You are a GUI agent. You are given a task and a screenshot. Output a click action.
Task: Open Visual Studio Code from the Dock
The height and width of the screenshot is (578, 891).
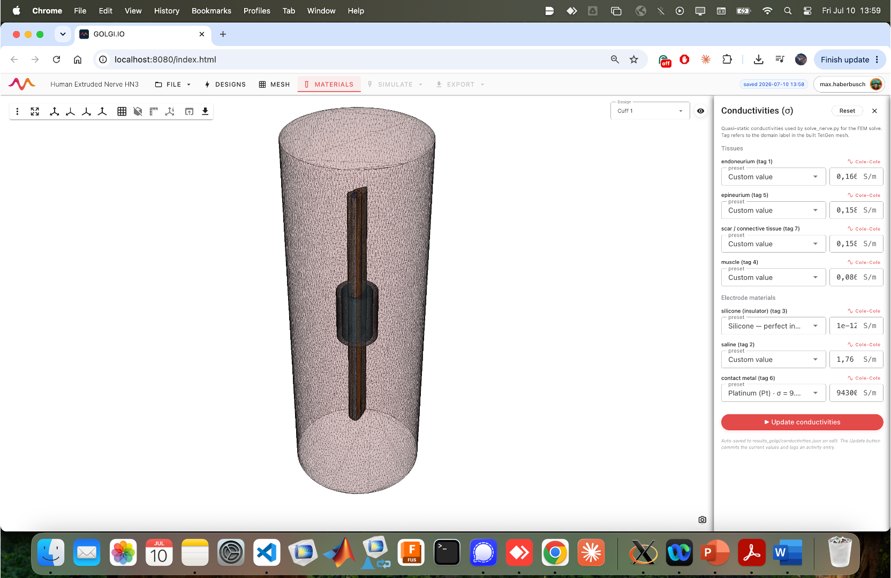[x=267, y=553]
